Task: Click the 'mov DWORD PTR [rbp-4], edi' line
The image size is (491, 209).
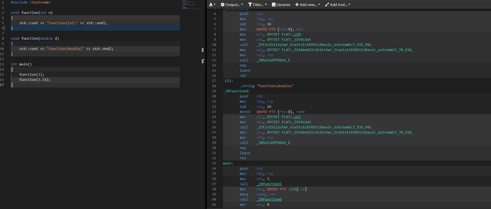Action: click(271, 29)
